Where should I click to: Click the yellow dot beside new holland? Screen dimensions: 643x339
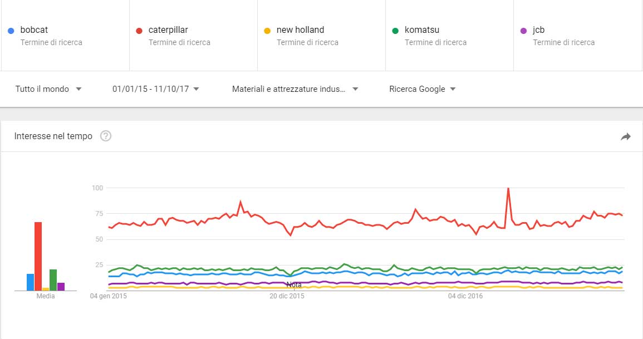coord(267,31)
